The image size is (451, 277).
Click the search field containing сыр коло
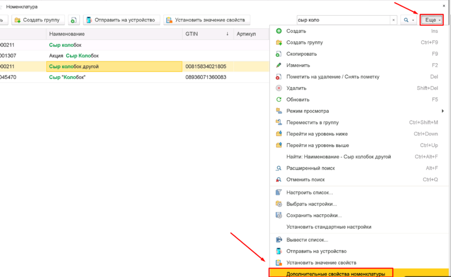(x=343, y=20)
